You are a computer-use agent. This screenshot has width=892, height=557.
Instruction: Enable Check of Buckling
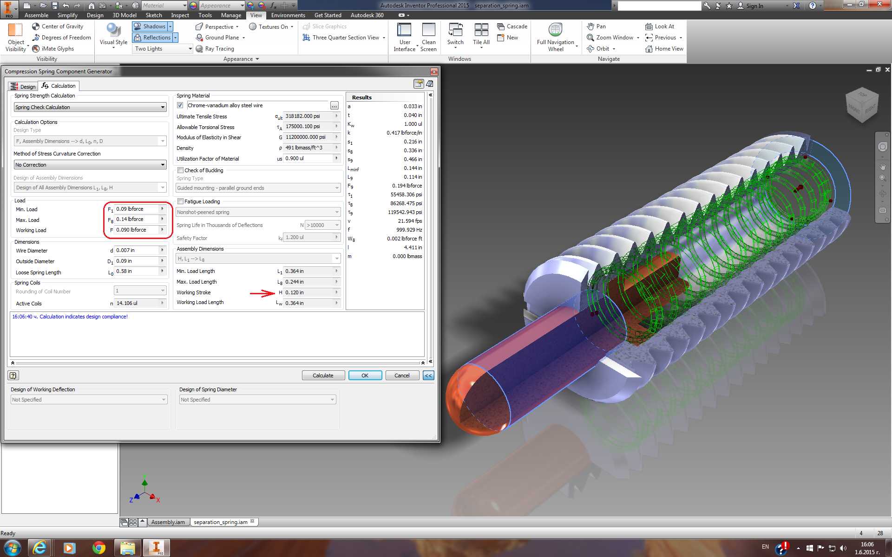181,170
